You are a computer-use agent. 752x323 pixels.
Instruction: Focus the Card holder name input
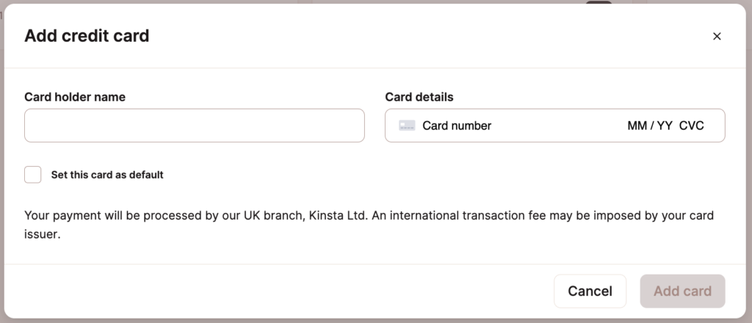pyautogui.click(x=195, y=126)
